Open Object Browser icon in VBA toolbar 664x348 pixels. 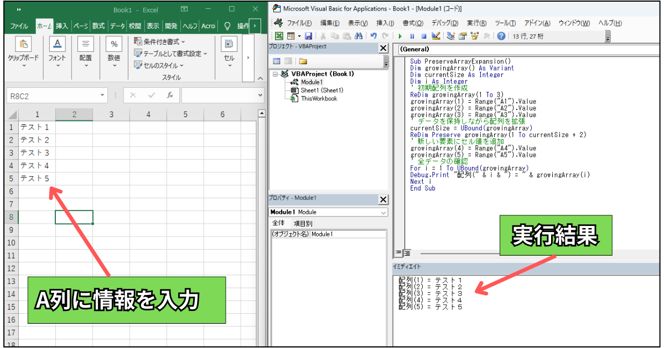pyautogui.click(x=474, y=36)
